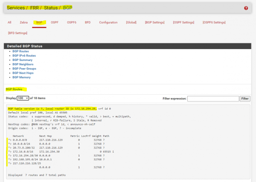Click the BGP Peer Groups link
Image resolution: width=256 pixels, height=182 pixels.
[x=24, y=69]
